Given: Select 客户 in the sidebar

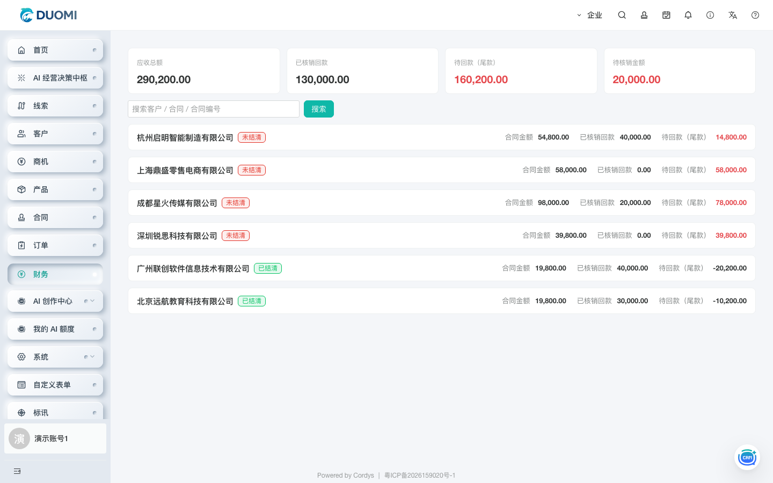Looking at the screenshot, I should [55, 134].
